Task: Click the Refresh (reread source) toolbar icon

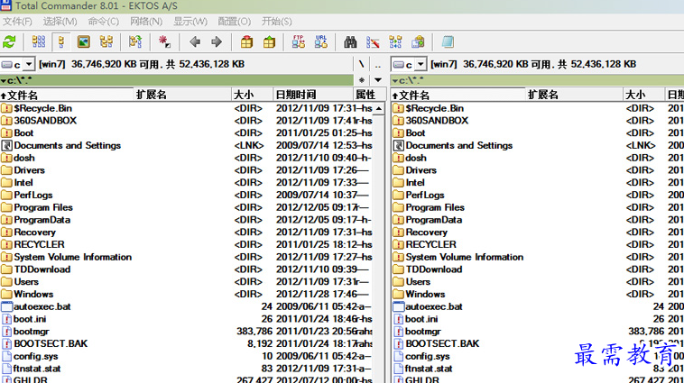Action: pos(9,41)
